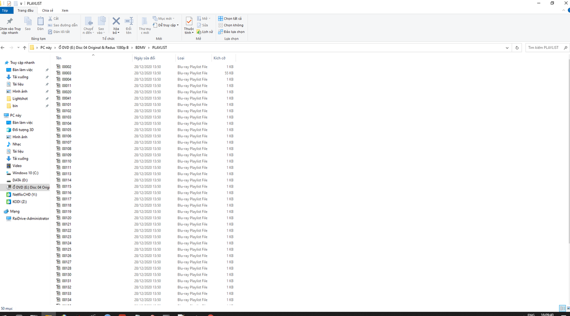Viewport: 570px width, 316px height.
Task: Click the 00110 file icon
Action: tap(58, 161)
